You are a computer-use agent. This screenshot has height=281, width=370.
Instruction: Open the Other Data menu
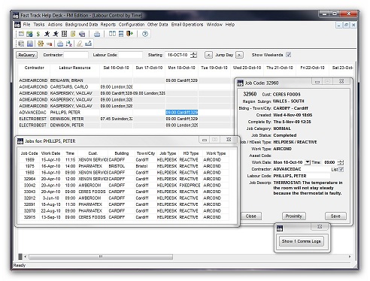[x=157, y=24]
